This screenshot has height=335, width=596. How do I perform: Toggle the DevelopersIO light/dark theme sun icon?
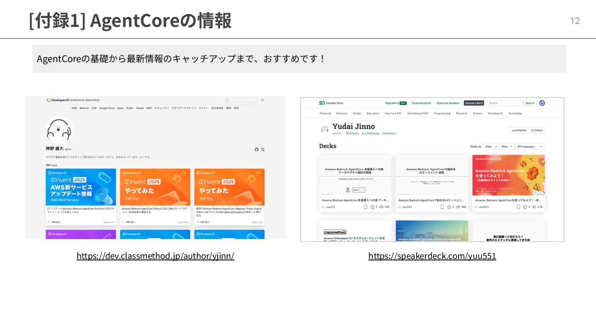coord(262,100)
